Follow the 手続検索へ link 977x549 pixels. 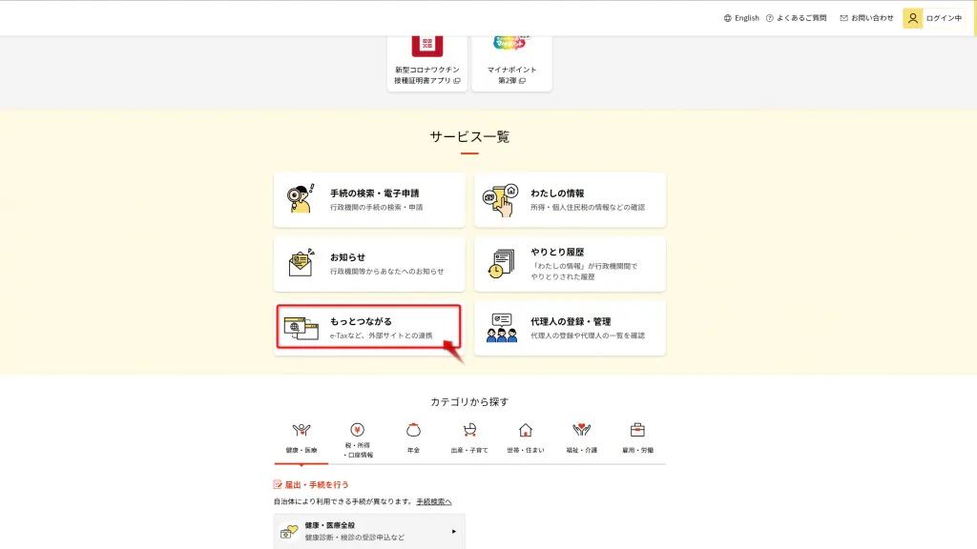434,501
